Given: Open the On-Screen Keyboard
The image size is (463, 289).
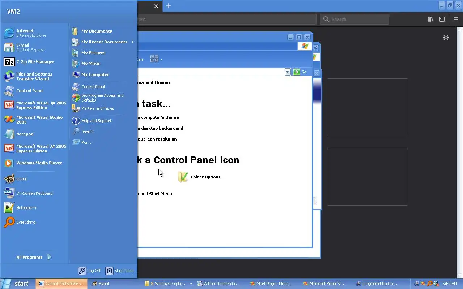Looking at the screenshot, I should click(x=34, y=193).
